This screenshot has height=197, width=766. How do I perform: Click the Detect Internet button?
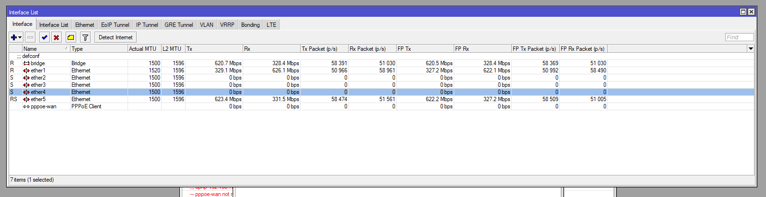pos(116,37)
